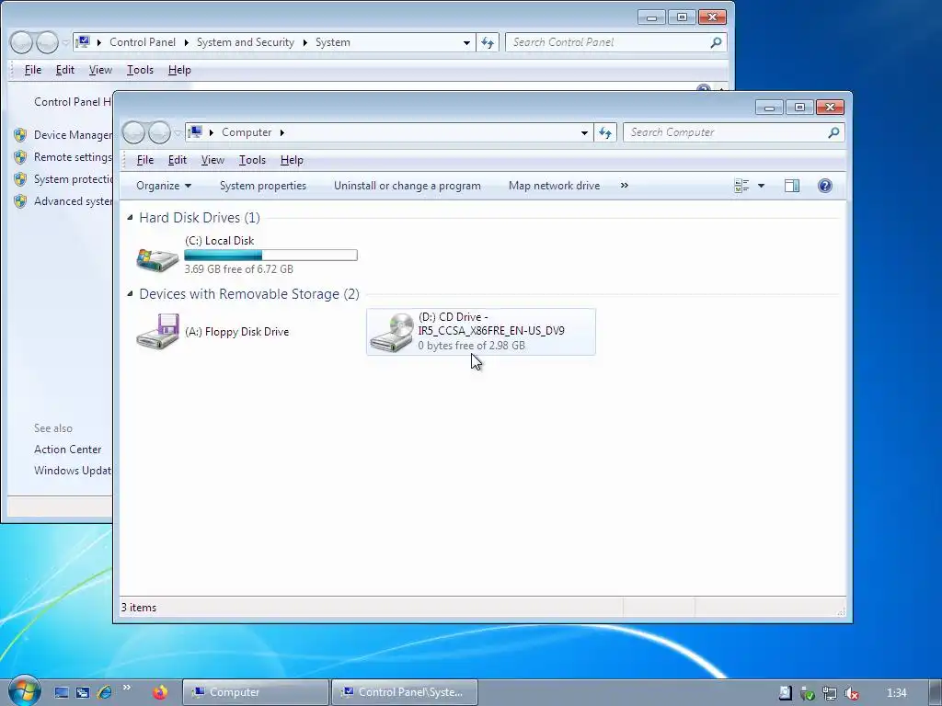Click Control Panel breadcrumb segment
This screenshot has width=942, height=706.
(143, 42)
